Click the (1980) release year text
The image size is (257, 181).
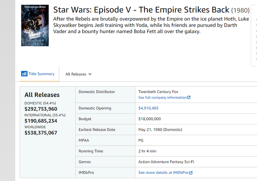pyautogui.click(x=240, y=10)
